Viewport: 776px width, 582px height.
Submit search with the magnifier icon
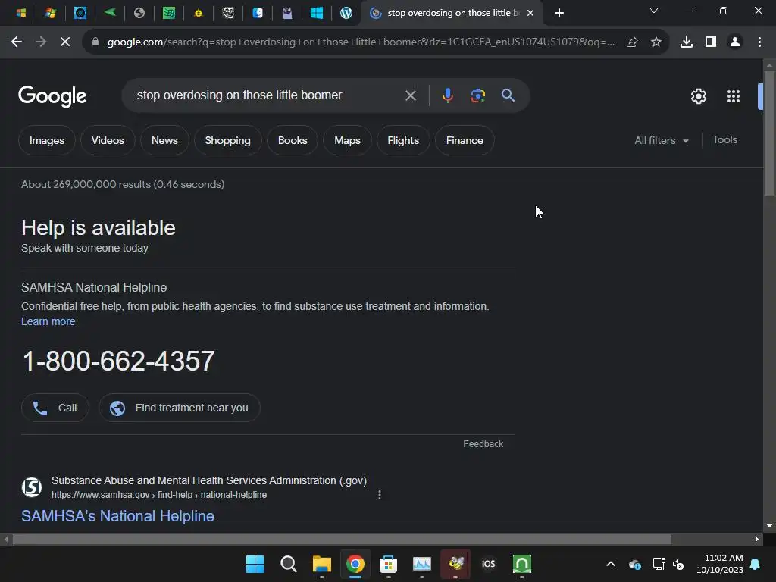click(508, 95)
